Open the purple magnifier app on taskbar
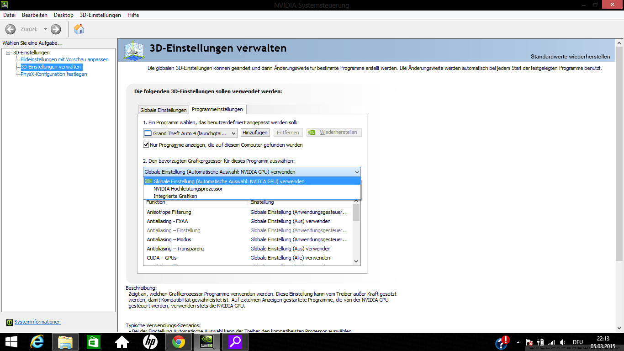 (235, 342)
